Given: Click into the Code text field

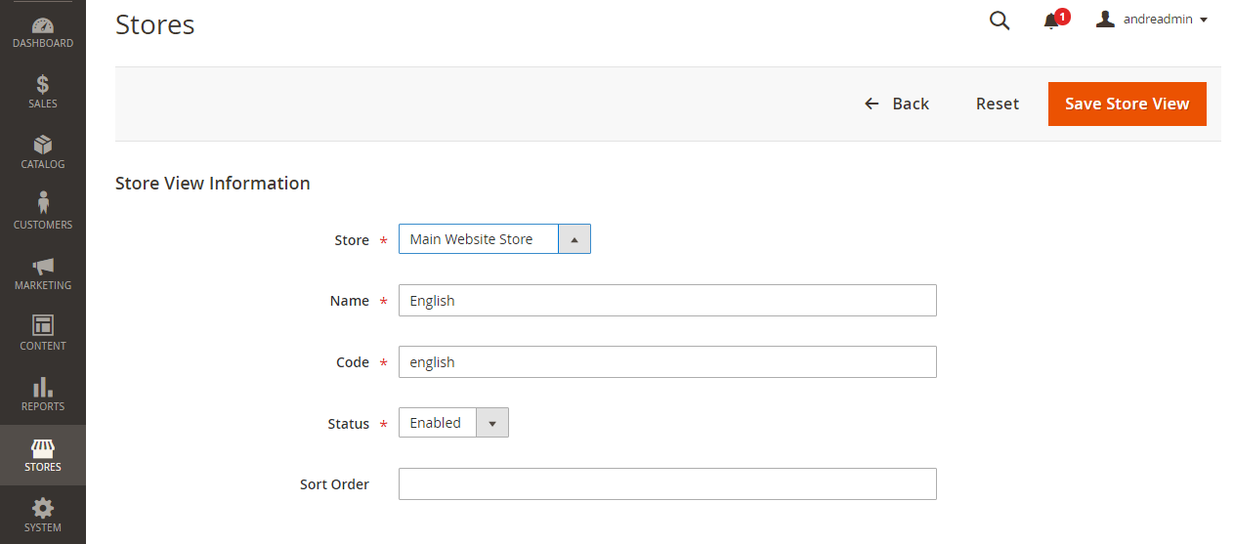Looking at the screenshot, I should [667, 362].
